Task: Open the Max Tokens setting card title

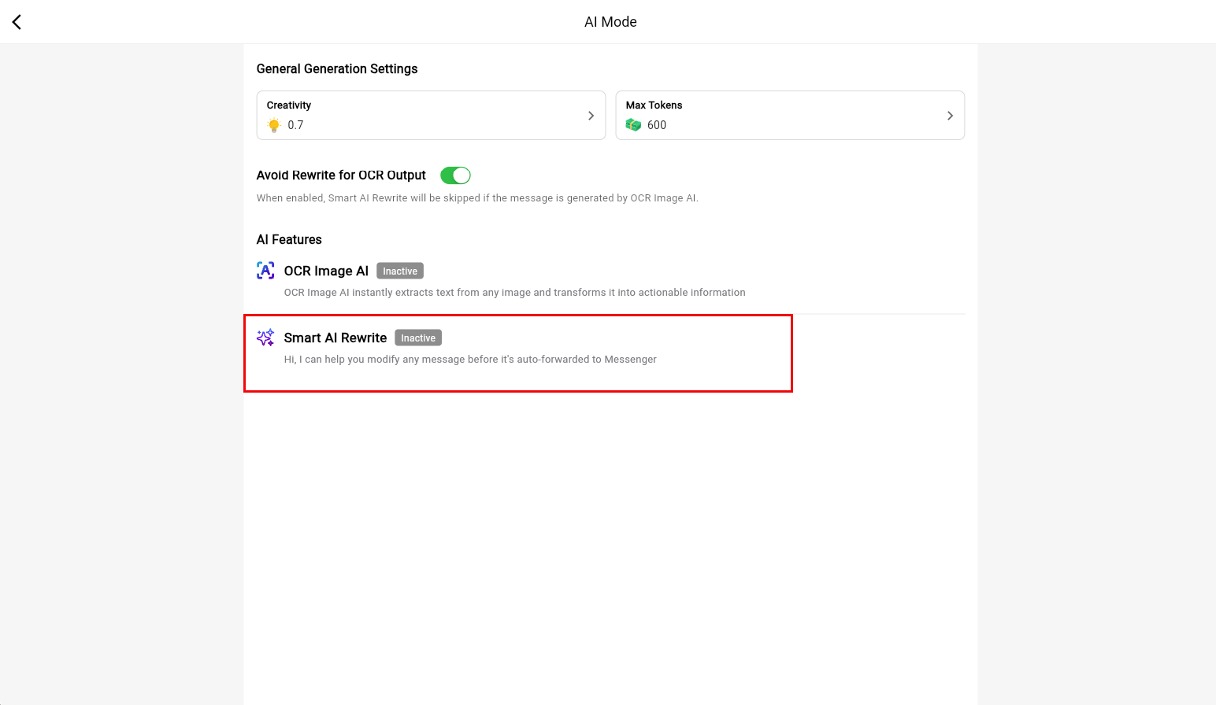Action: click(x=654, y=105)
